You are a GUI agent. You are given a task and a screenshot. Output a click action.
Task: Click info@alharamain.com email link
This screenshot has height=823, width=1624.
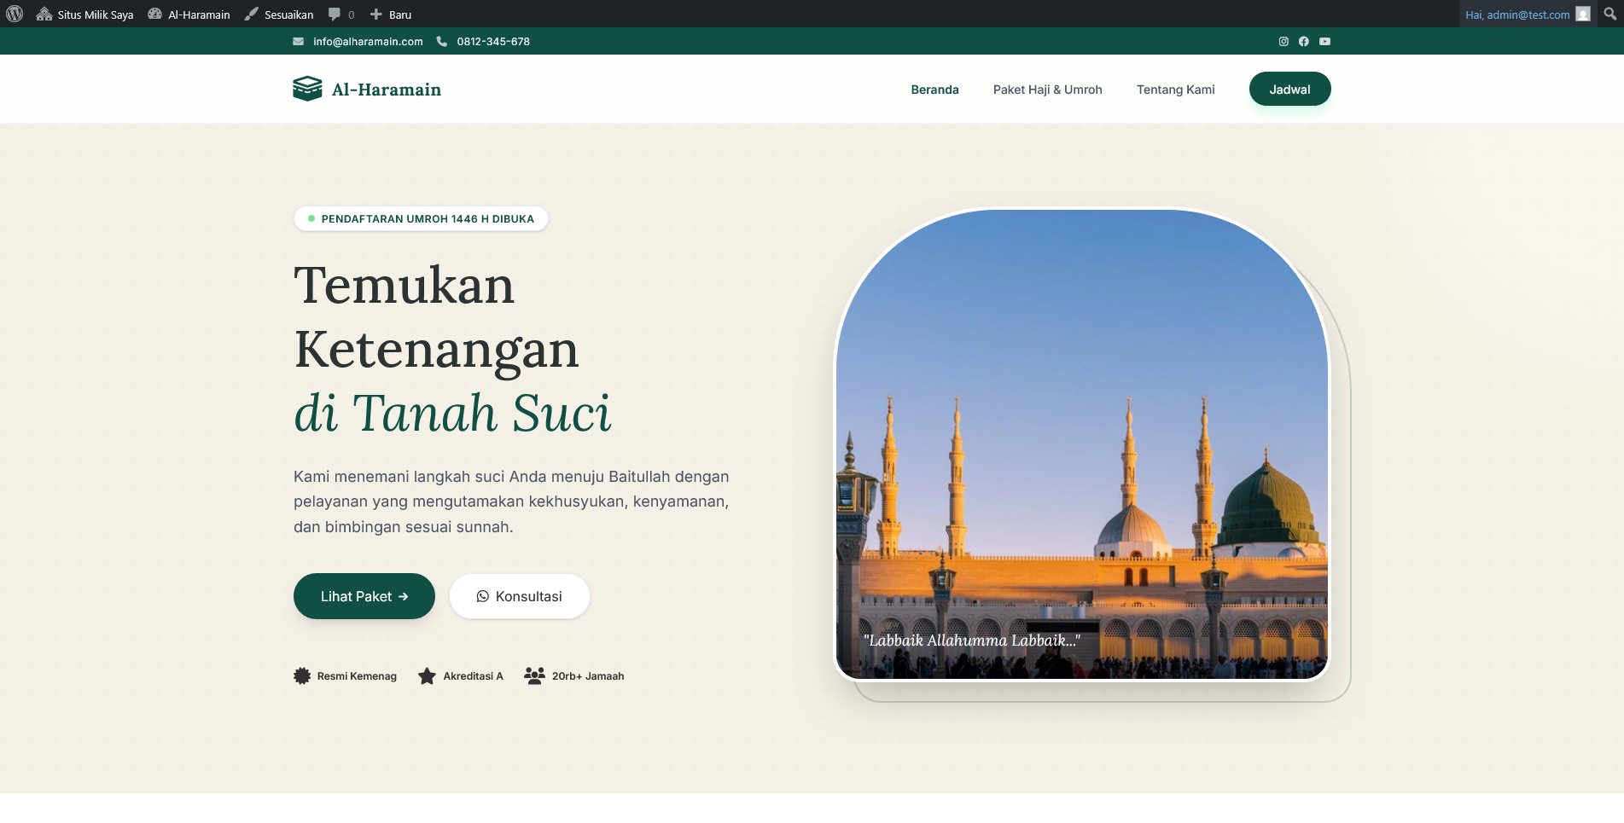tap(368, 41)
